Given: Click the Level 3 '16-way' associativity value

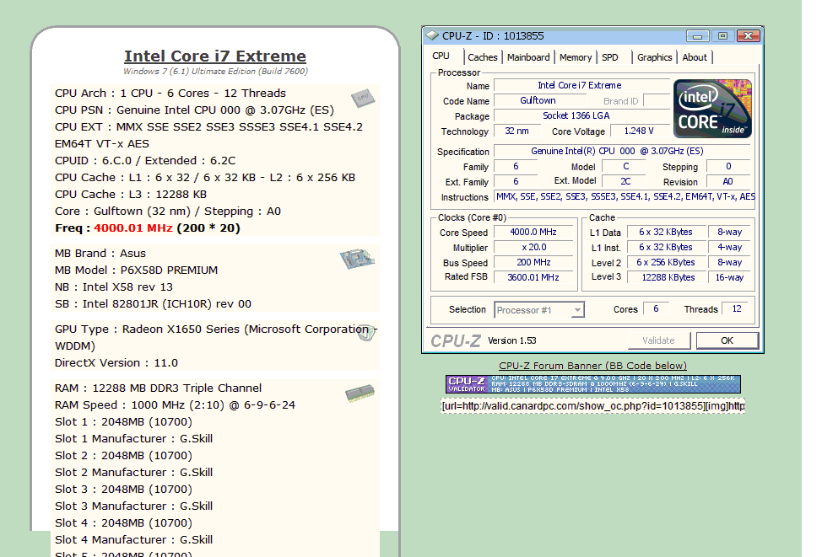Looking at the screenshot, I should pyautogui.click(x=730, y=277).
